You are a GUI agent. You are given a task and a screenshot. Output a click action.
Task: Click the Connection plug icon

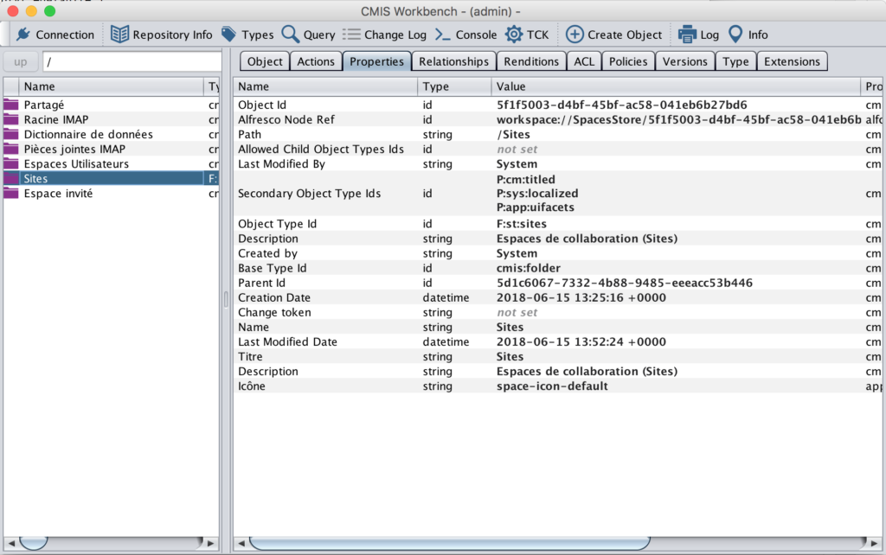point(23,35)
